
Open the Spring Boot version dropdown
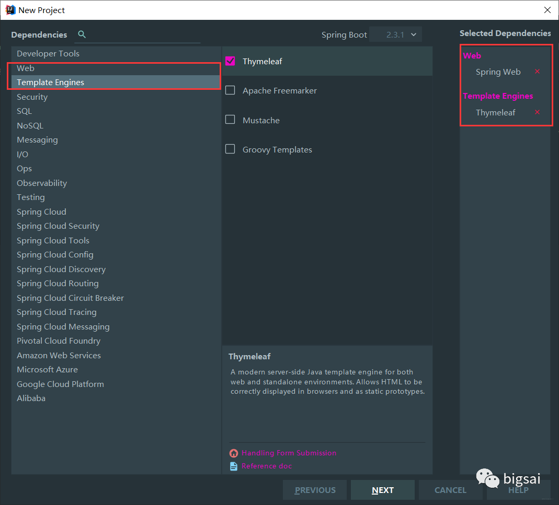(395, 34)
